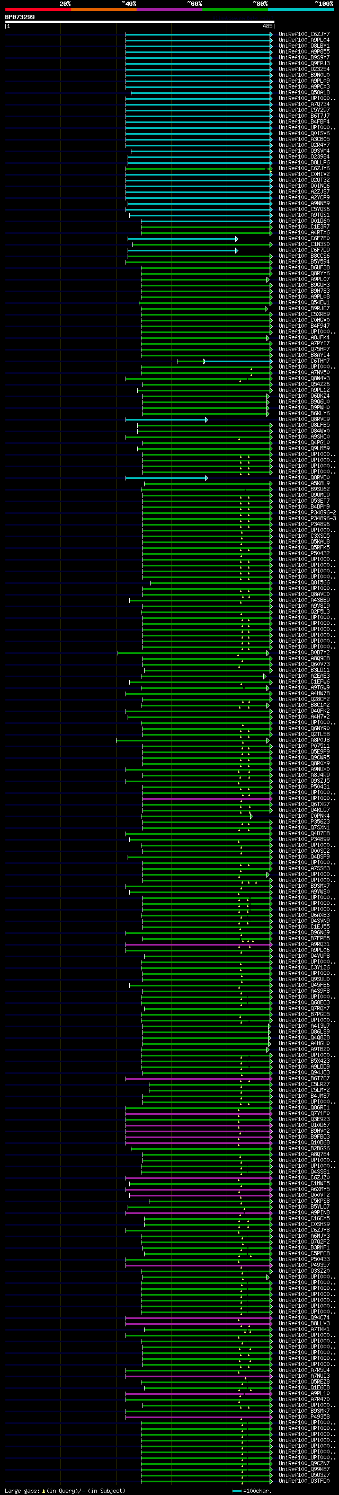Image resolution: width=339 pixels, height=1495 pixels.
Task: Click the white query sequence bar
Action: tap(140, 22)
